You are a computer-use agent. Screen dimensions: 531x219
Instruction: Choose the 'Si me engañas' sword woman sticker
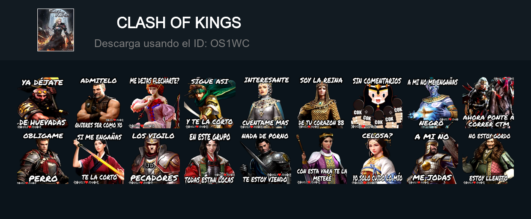[x=98, y=158]
